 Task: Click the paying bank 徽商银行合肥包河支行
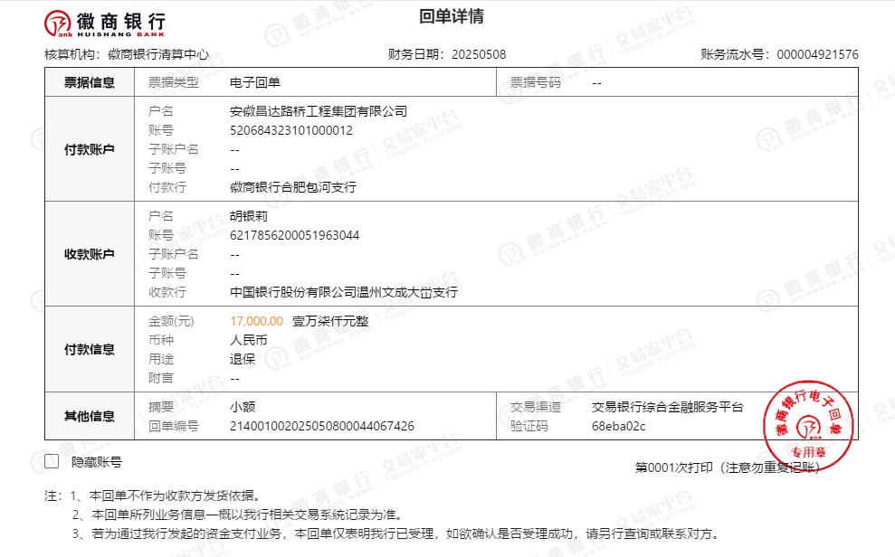click(293, 187)
